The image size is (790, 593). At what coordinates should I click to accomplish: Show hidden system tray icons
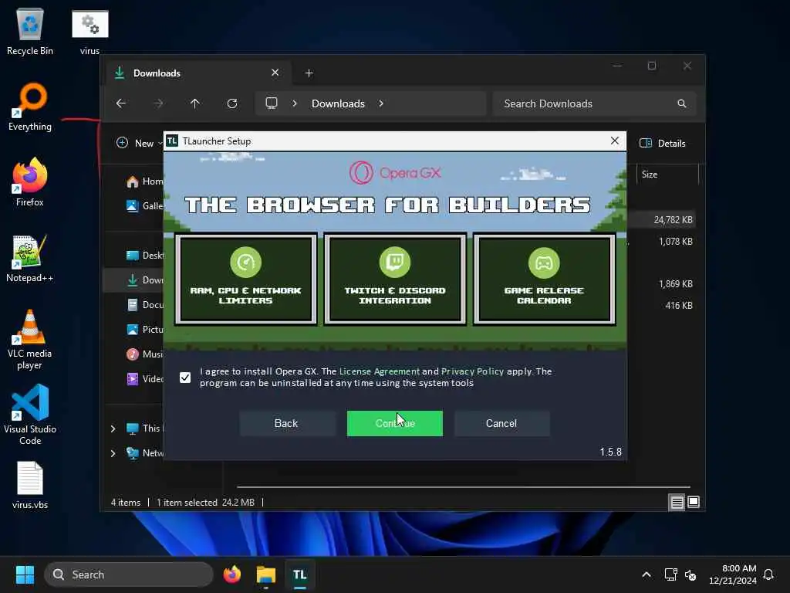pyautogui.click(x=647, y=574)
